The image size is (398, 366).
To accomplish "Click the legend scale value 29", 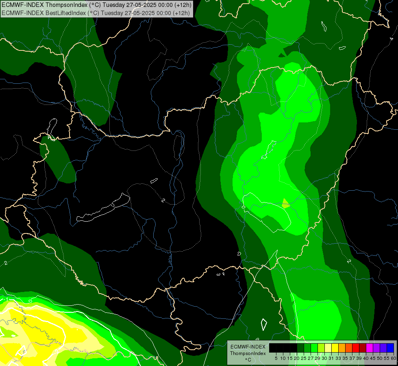I will [x=318, y=358].
